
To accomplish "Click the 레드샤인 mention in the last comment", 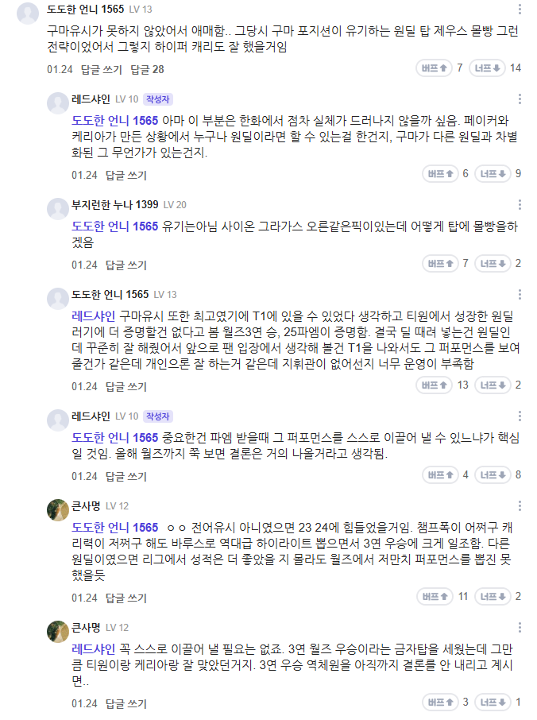I will 95,649.
